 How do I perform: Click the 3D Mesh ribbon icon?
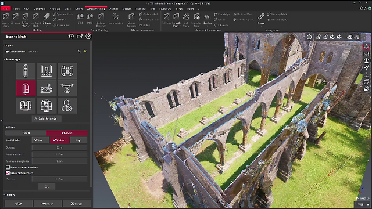pyautogui.click(x=16, y=17)
